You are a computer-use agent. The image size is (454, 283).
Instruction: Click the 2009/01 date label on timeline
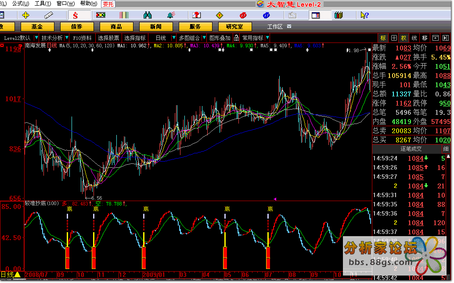[x=154, y=275]
